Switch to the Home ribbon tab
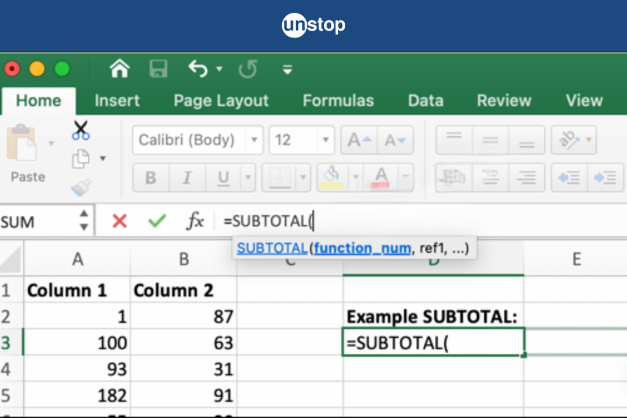Screen dimensions: 627x418 (39, 101)
